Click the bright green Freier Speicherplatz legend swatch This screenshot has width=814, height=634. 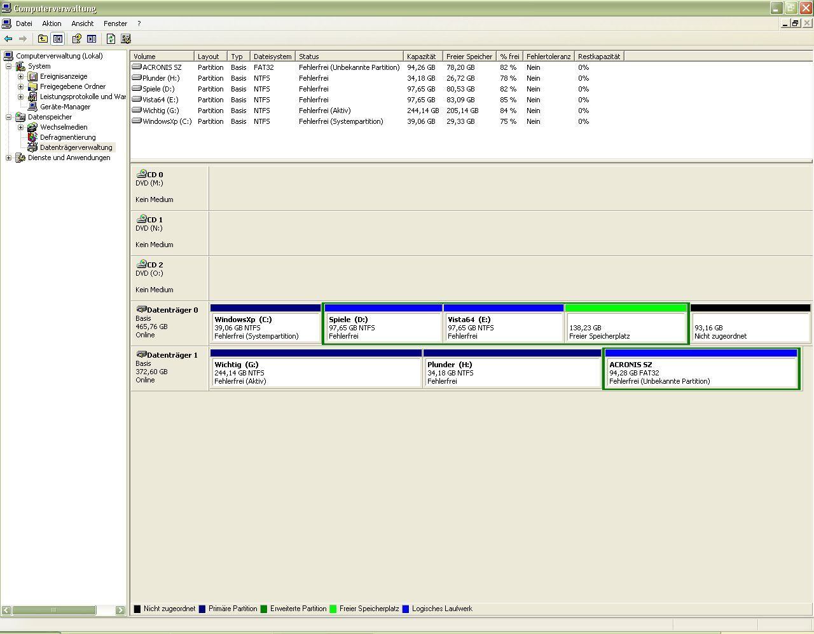click(x=333, y=609)
